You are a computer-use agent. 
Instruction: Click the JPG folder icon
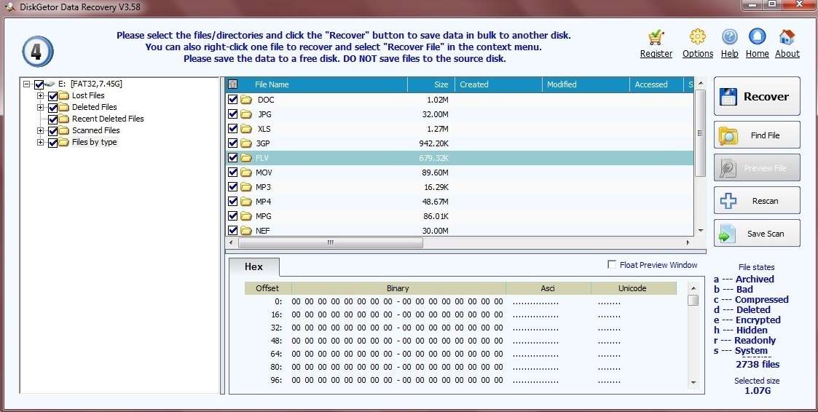click(x=246, y=114)
